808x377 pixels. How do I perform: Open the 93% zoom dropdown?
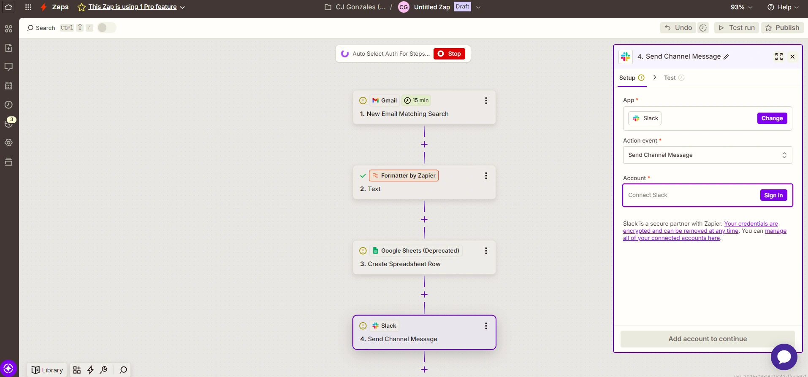coord(742,7)
